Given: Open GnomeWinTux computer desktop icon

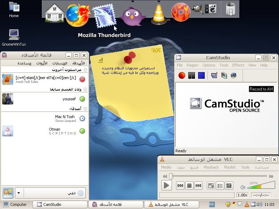Looking at the screenshot, I should click(14, 38).
